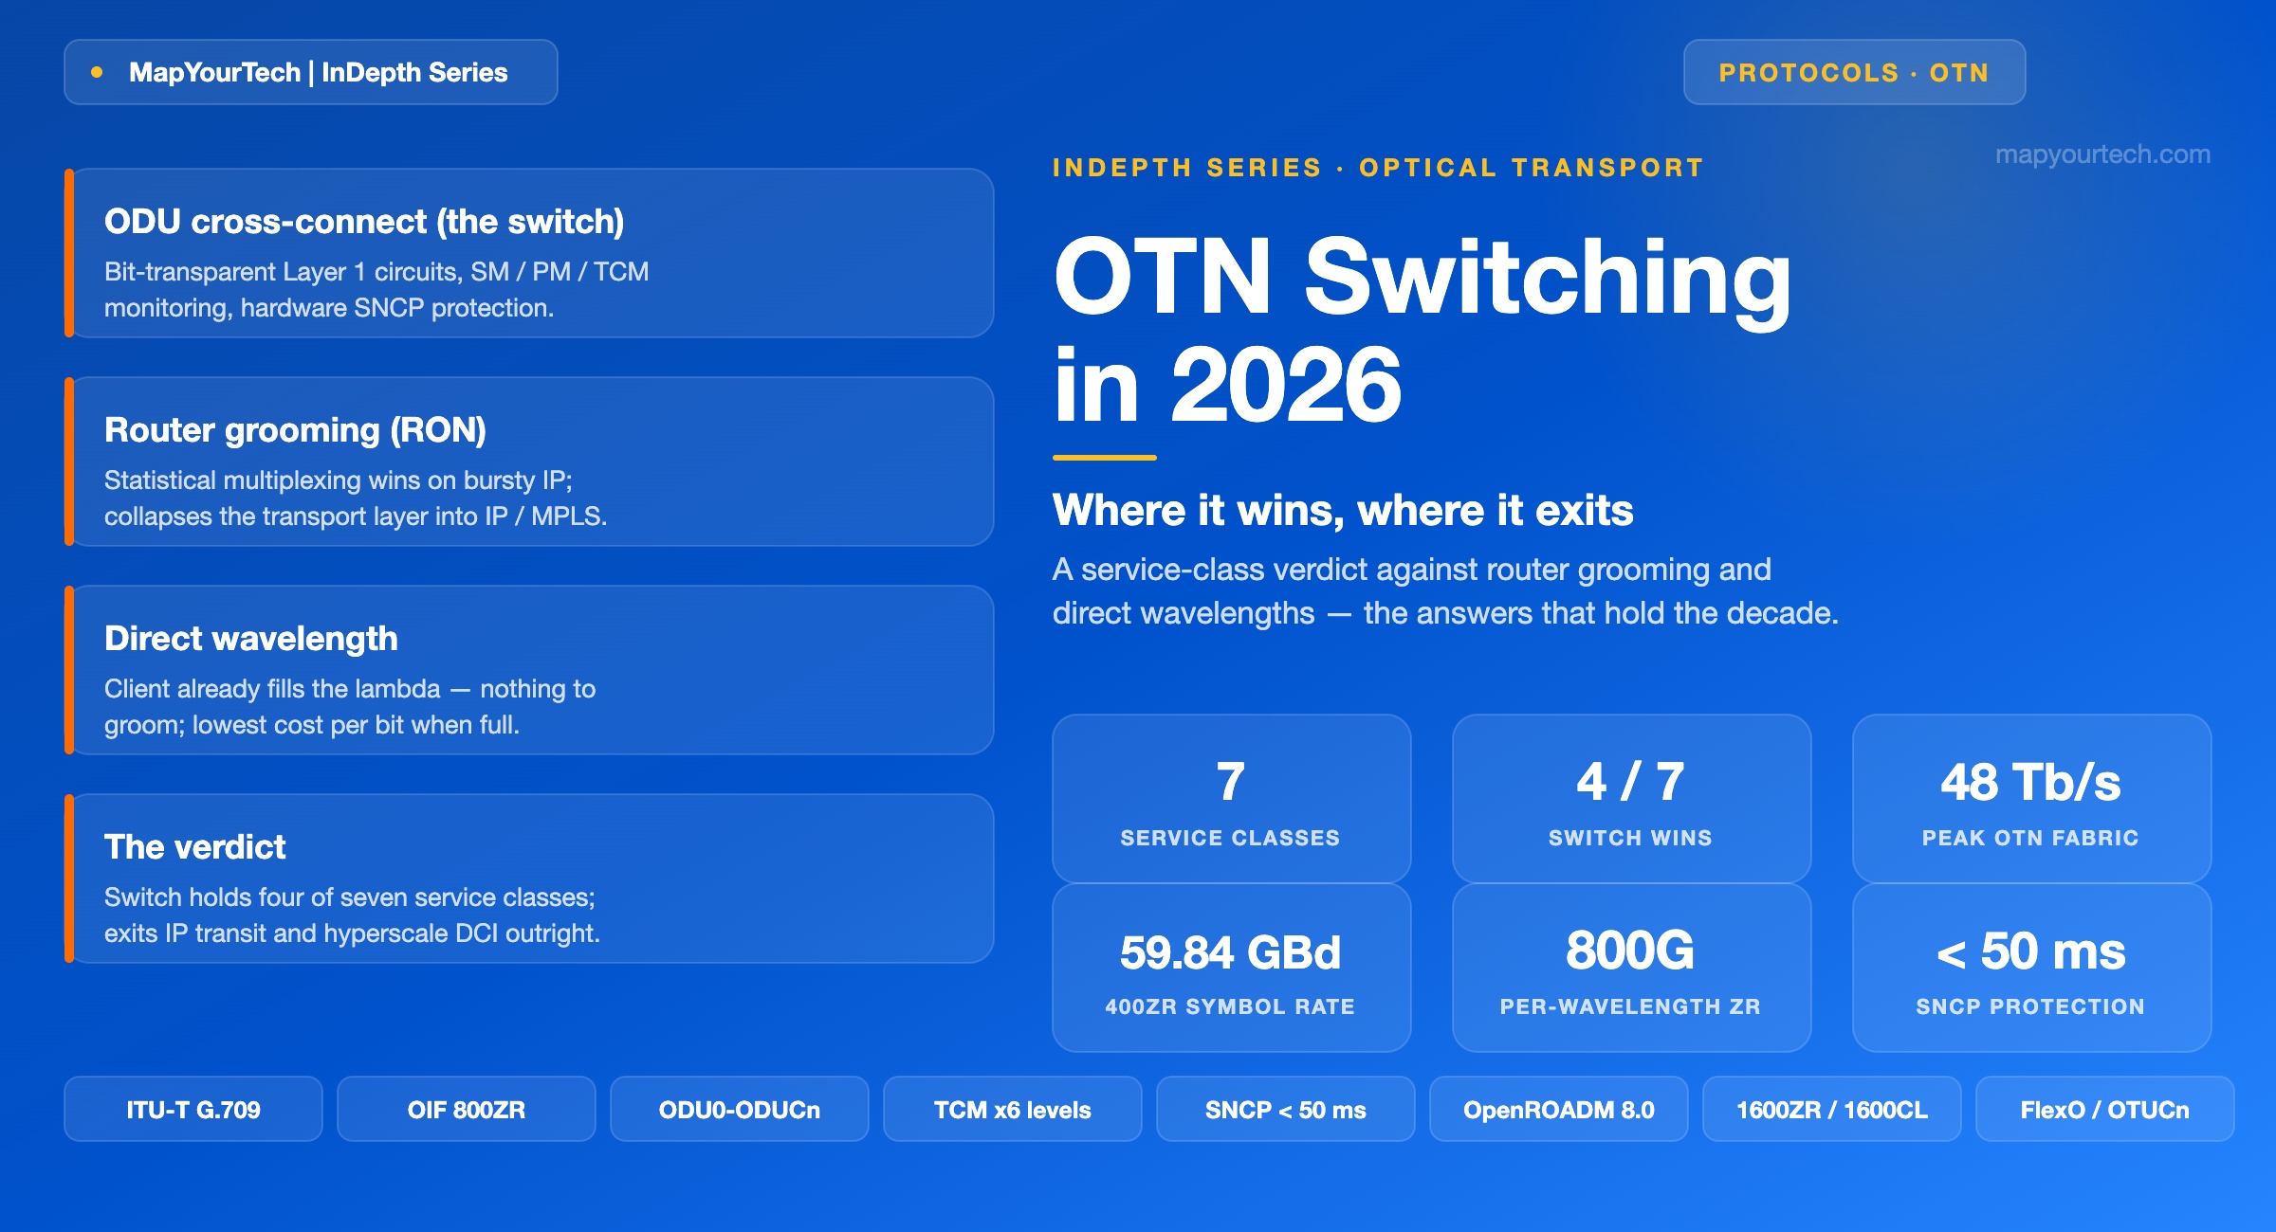Select the 1600ZR / 1600CL chip
2276x1232 pixels.
pos(1832,1109)
